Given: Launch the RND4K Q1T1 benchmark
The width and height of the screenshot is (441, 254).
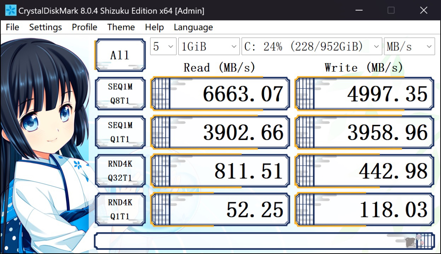Looking at the screenshot, I should tap(120, 209).
